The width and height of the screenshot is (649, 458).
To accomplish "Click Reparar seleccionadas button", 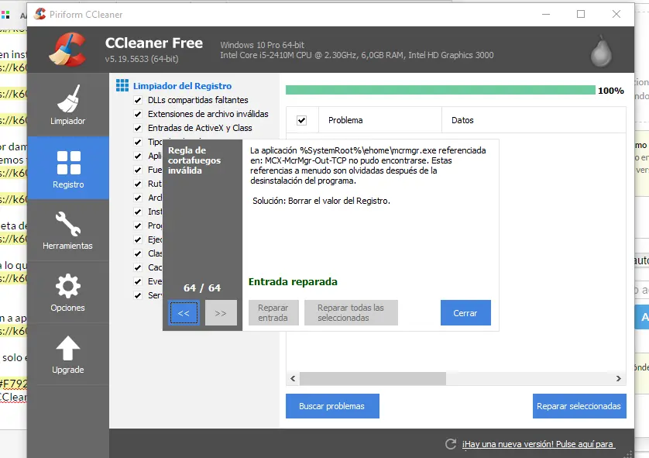I will 579,406.
